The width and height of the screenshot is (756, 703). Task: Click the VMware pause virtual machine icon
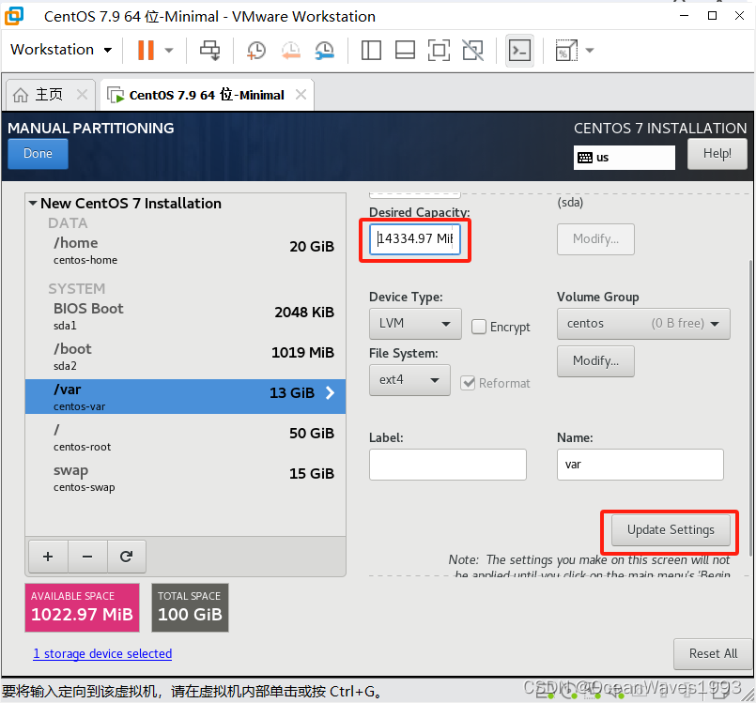146,50
